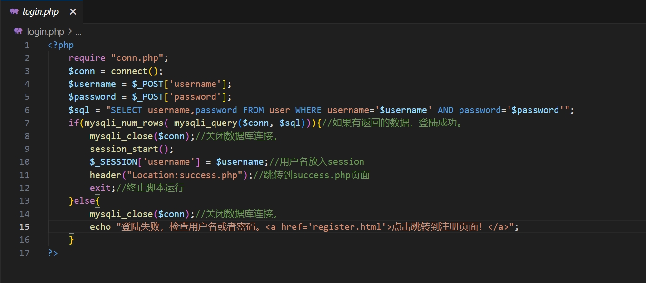Click the connect() function call
646x283 pixels.
pos(135,71)
